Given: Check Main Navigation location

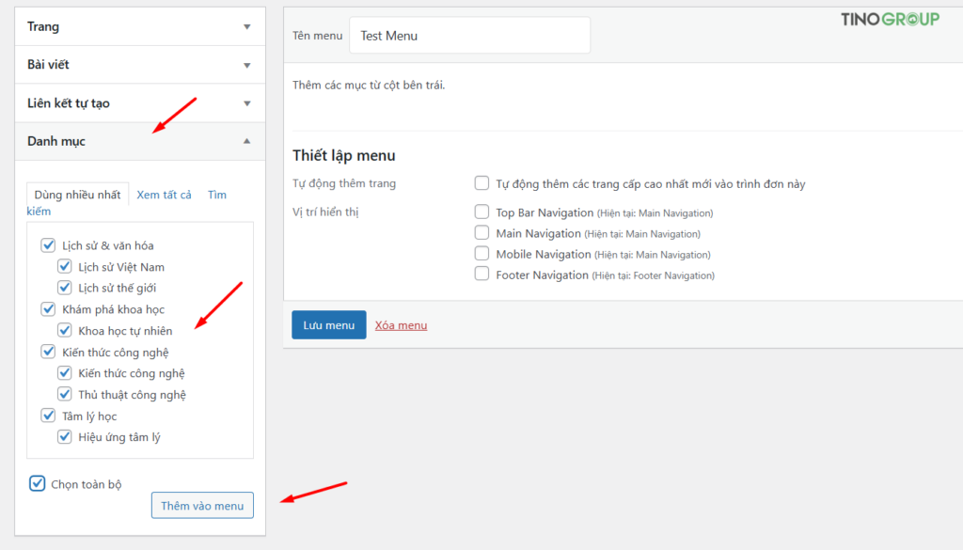Looking at the screenshot, I should point(481,232).
